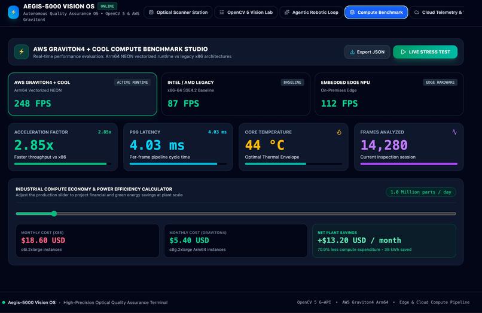Click the '$5.40 USD' Graviton4 monthly cost
The height and width of the screenshot is (313, 482).
(x=189, y=241)
